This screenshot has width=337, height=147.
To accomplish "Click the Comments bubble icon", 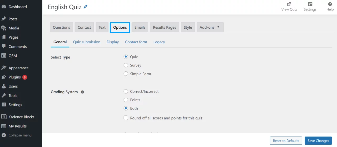I will click(4, 46).
